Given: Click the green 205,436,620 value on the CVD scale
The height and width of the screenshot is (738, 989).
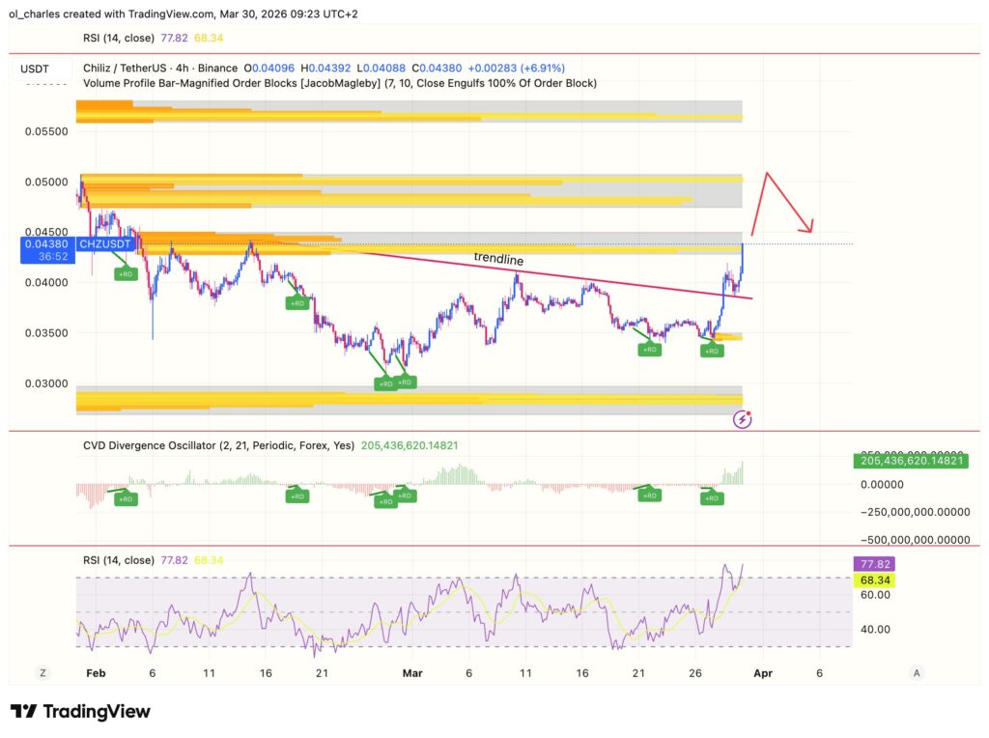Looking at the screenshot, I should pyautogui.click(x=912, y=463).
